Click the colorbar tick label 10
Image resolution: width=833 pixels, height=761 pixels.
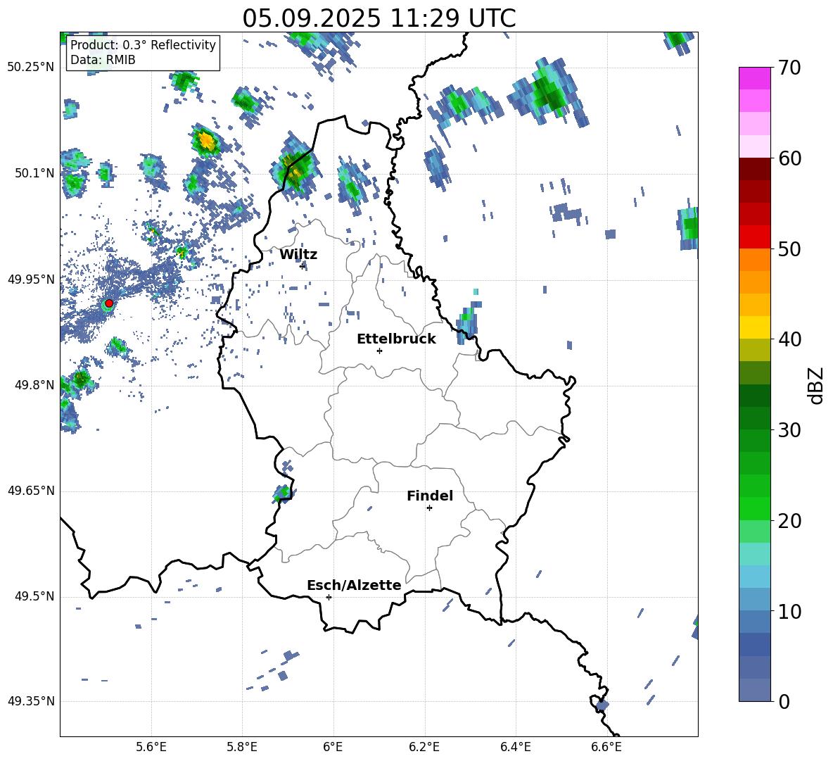coord(789,611)
